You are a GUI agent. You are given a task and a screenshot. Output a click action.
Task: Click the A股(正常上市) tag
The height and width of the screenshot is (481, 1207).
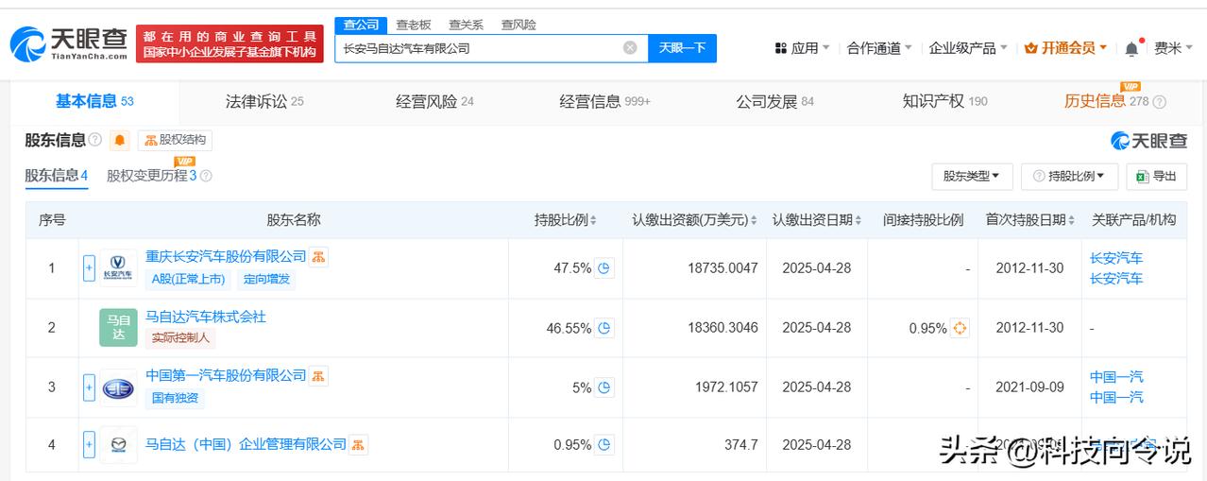pyautogui.click(x=189, y=279)
